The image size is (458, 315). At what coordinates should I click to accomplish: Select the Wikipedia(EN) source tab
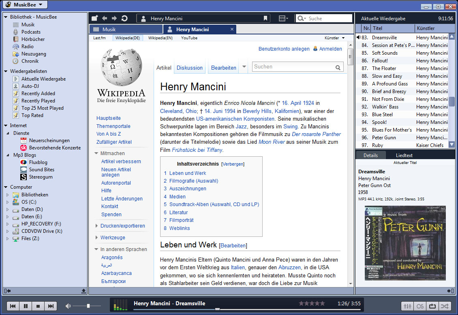(161, 38)
